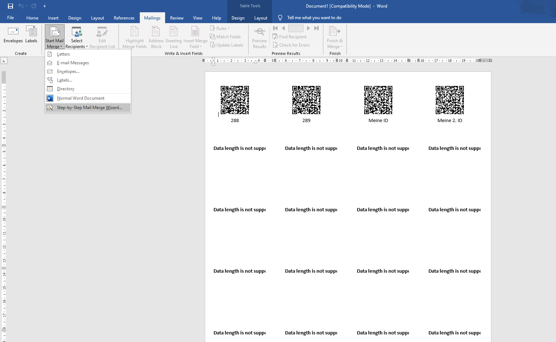
Task: Click the first line indent marker on ruler
Action: click(213, 59)
